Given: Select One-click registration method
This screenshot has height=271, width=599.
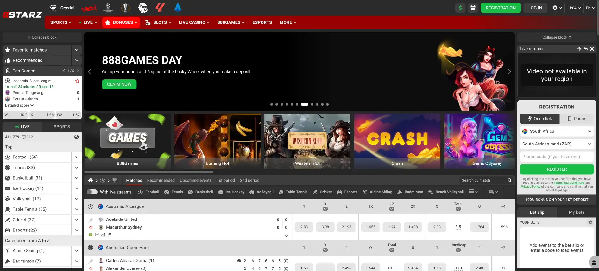Looking at the screenshot, I should (x=539, y=119).
